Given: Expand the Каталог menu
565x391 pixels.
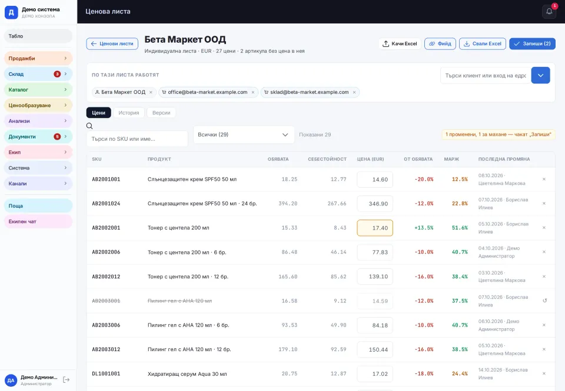Looking at the screenshot, I should click(38, 89).
